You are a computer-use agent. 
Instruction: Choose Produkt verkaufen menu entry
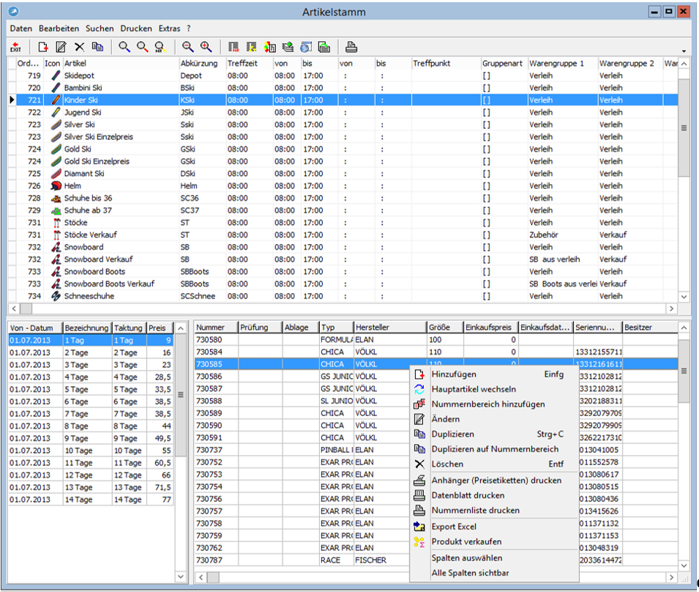[x=494, y=542]
